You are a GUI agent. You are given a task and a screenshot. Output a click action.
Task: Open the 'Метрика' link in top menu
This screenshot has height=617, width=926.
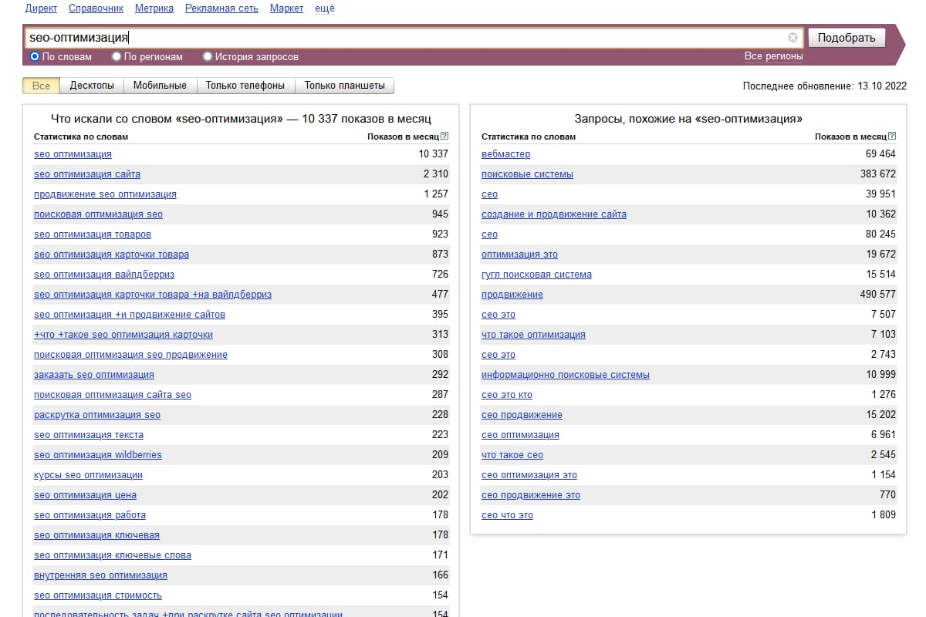point(154,8)
